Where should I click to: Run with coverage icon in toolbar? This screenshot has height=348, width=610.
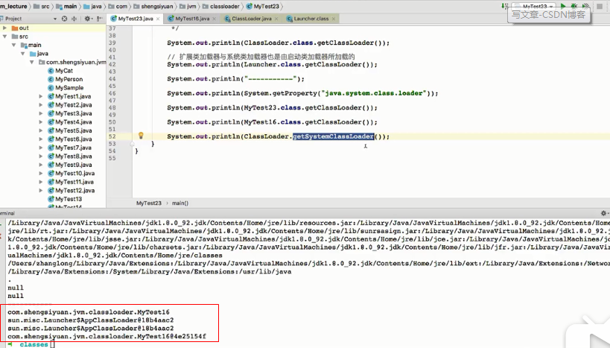(x=585, y=6)
